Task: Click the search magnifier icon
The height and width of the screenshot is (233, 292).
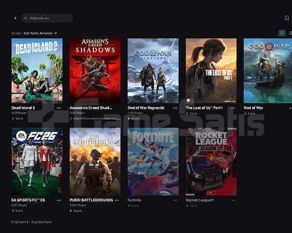Action: tap(26, 18)
